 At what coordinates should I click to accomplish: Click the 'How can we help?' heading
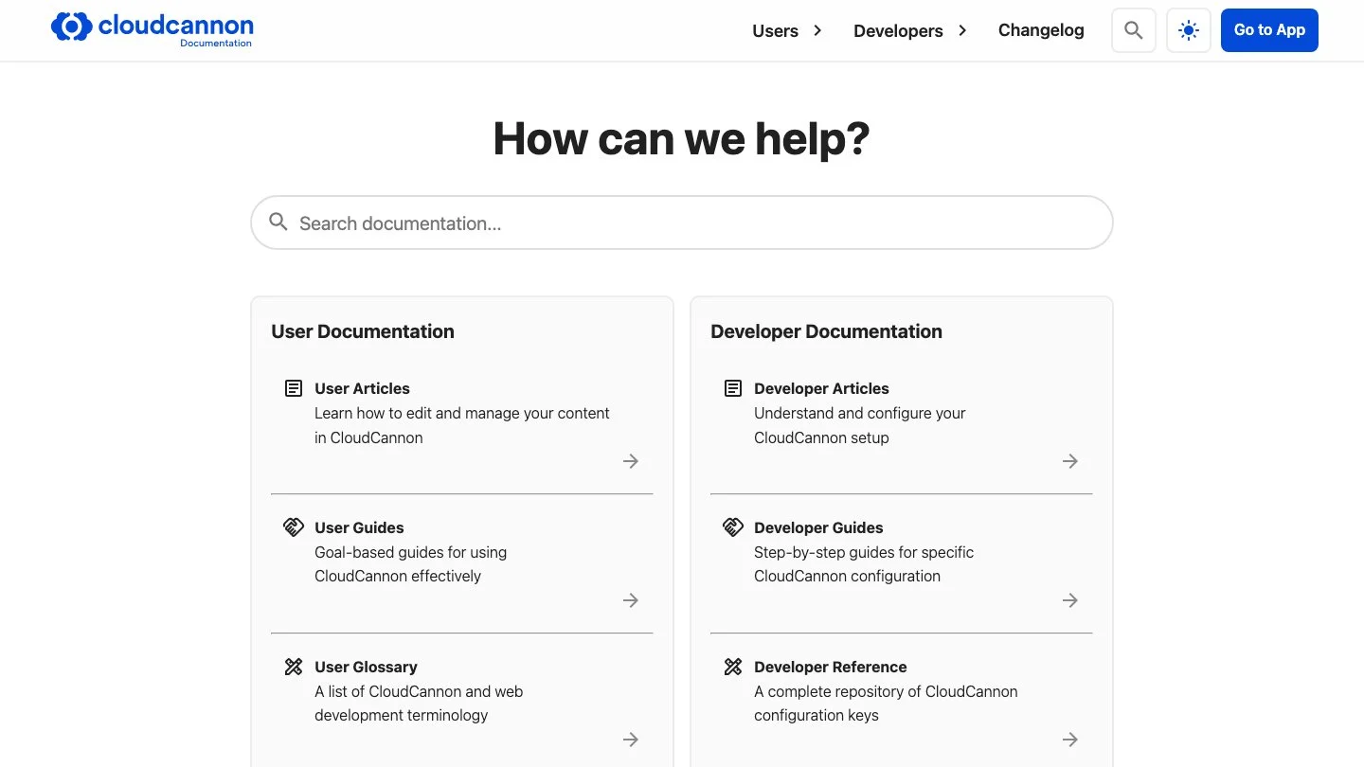682,139
